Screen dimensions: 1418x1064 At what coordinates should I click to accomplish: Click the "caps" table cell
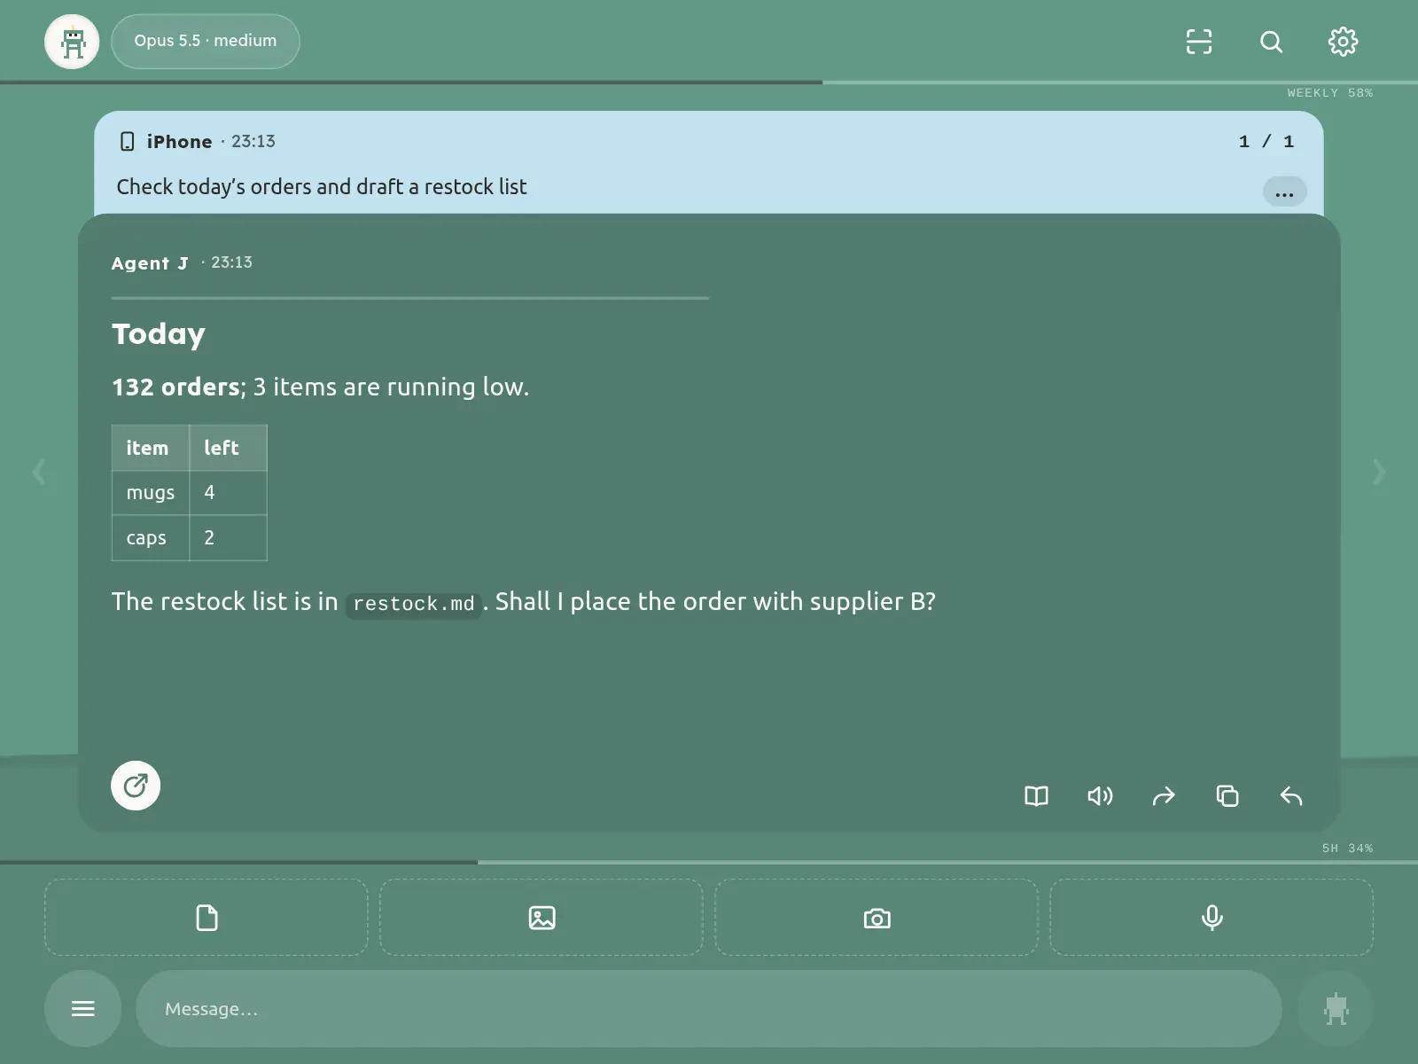point(151,538)
